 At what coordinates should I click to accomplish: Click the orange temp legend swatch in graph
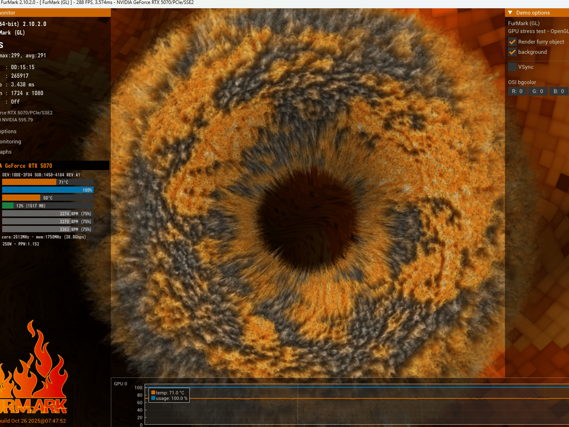click(153, 393)
